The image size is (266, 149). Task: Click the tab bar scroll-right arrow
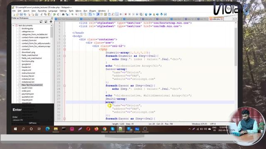pos(236,19)
